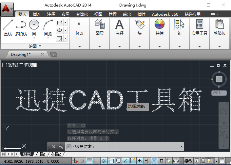Toggle Object Snap Tracking in status bar
Image resolution: width=231 pixels, height=165 pixels.
click(x=125, y=161)
